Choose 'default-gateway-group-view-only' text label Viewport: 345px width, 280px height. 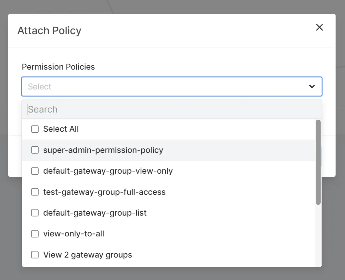point(108,171)
